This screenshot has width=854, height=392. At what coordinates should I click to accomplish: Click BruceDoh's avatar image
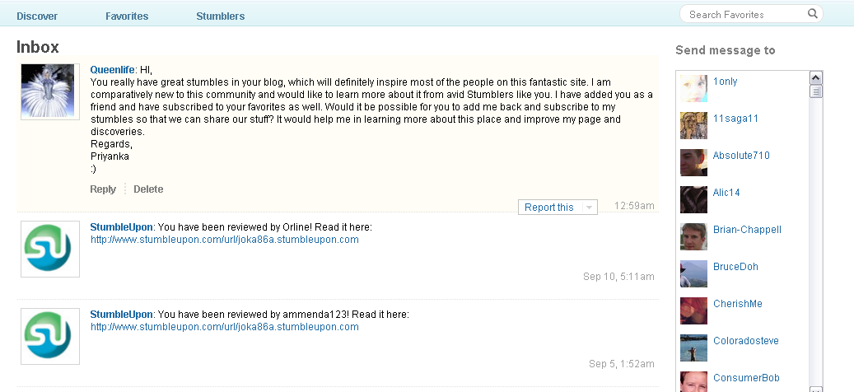(x=693, y=273)
